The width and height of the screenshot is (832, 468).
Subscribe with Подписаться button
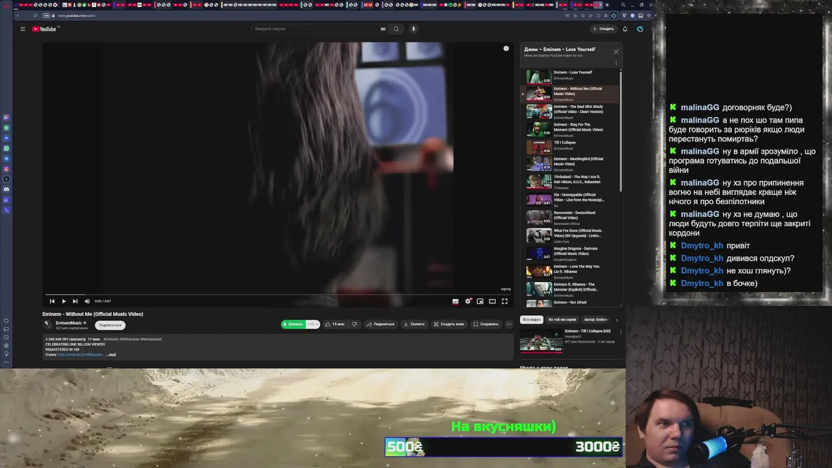(110, 325)
